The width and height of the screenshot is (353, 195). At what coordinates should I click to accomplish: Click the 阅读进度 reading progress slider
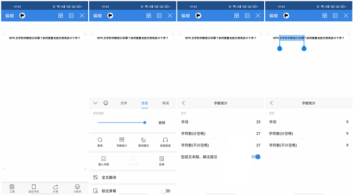[122, 122]
